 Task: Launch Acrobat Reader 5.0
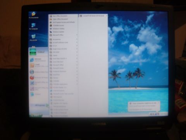click(x=64, y=87)
